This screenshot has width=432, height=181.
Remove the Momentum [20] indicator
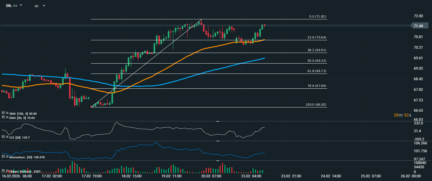pyautogui.click(x=7, y=157)
